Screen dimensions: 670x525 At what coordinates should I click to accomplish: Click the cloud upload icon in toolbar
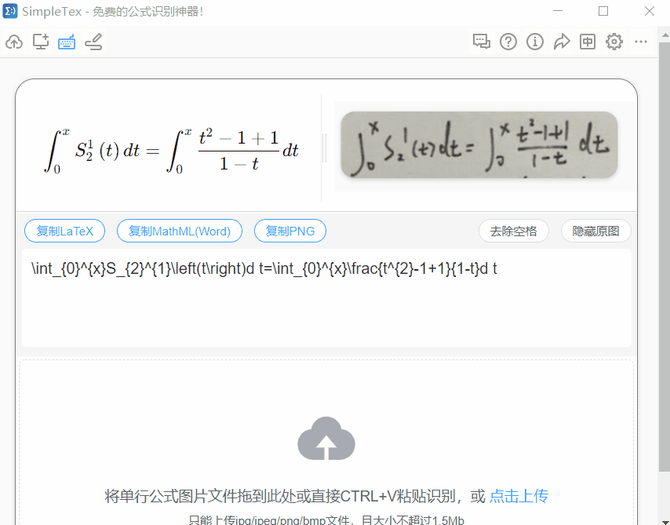(14, 42)
